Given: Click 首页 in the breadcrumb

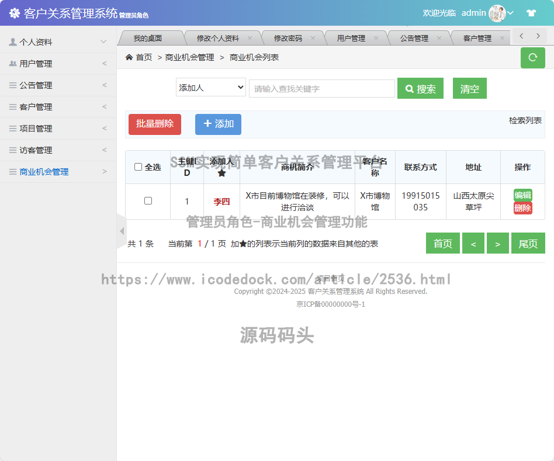Looking at the screenshot, I should [144, 57].
